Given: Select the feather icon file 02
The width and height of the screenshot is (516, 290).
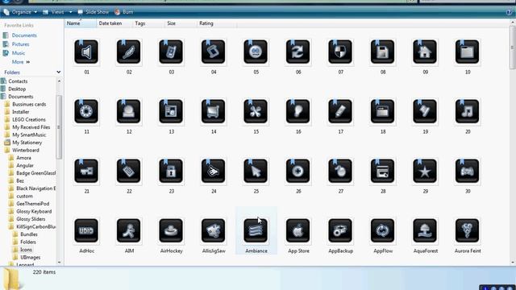Looking at the screenshot, I should point(129,52).
